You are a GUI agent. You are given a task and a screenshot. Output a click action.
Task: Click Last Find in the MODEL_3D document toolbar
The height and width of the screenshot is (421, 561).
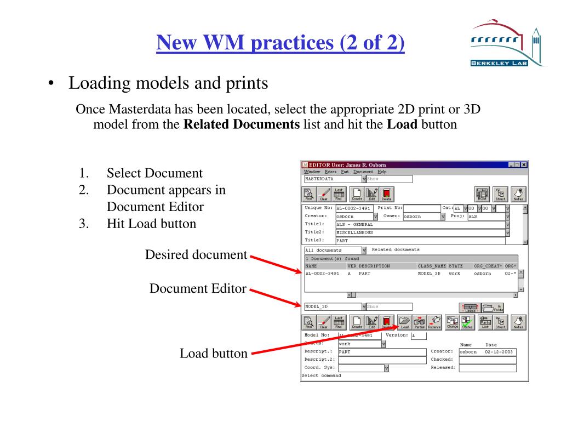pos(339,322)
